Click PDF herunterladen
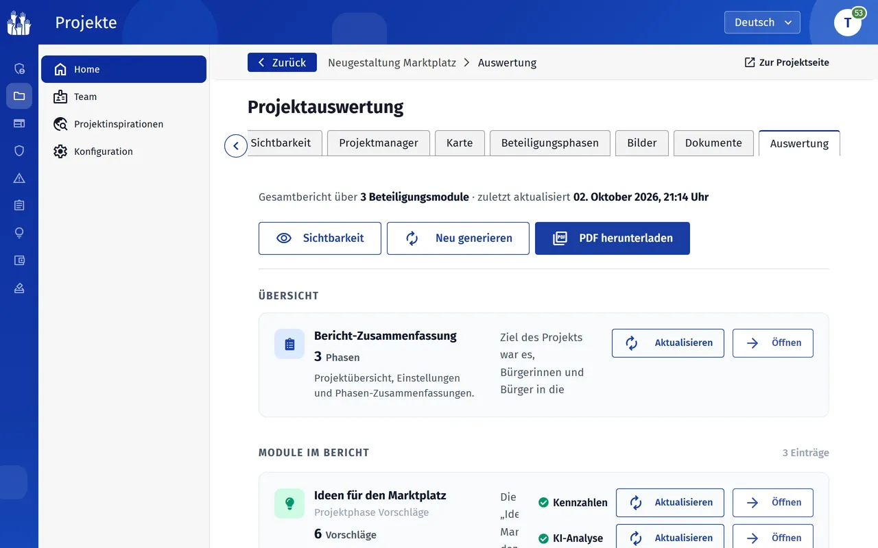This screenshot has height=548, width=878. tap(613, 238)
